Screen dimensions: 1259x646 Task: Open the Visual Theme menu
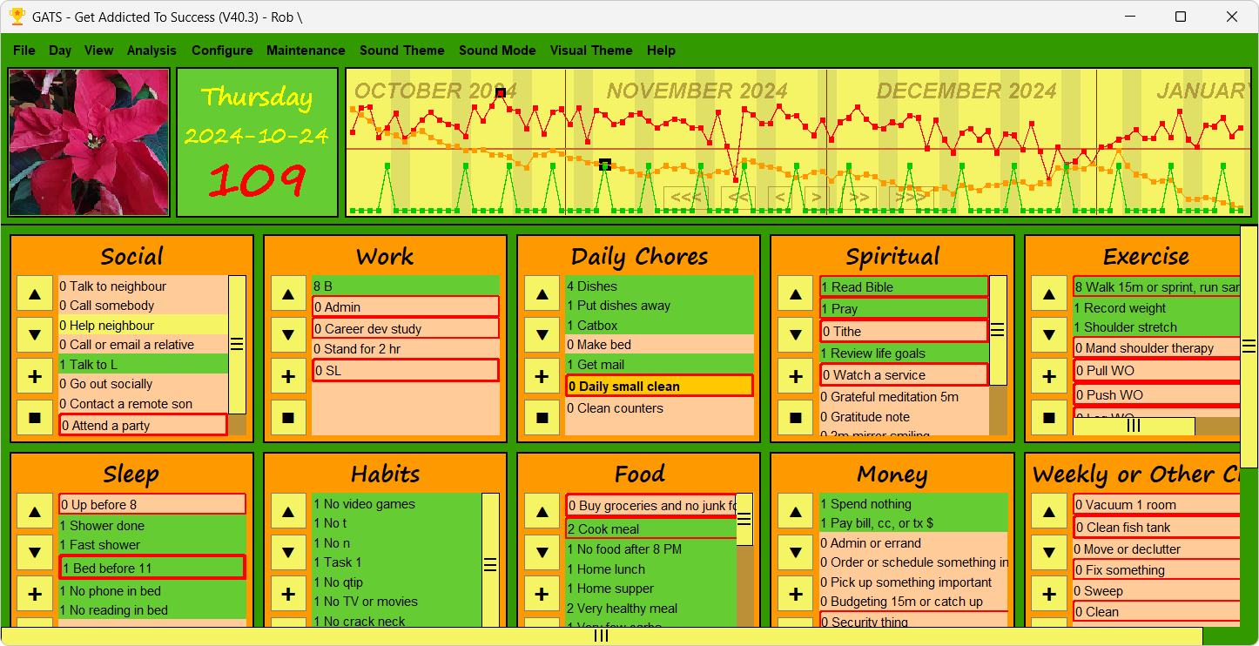click(591, 50)
